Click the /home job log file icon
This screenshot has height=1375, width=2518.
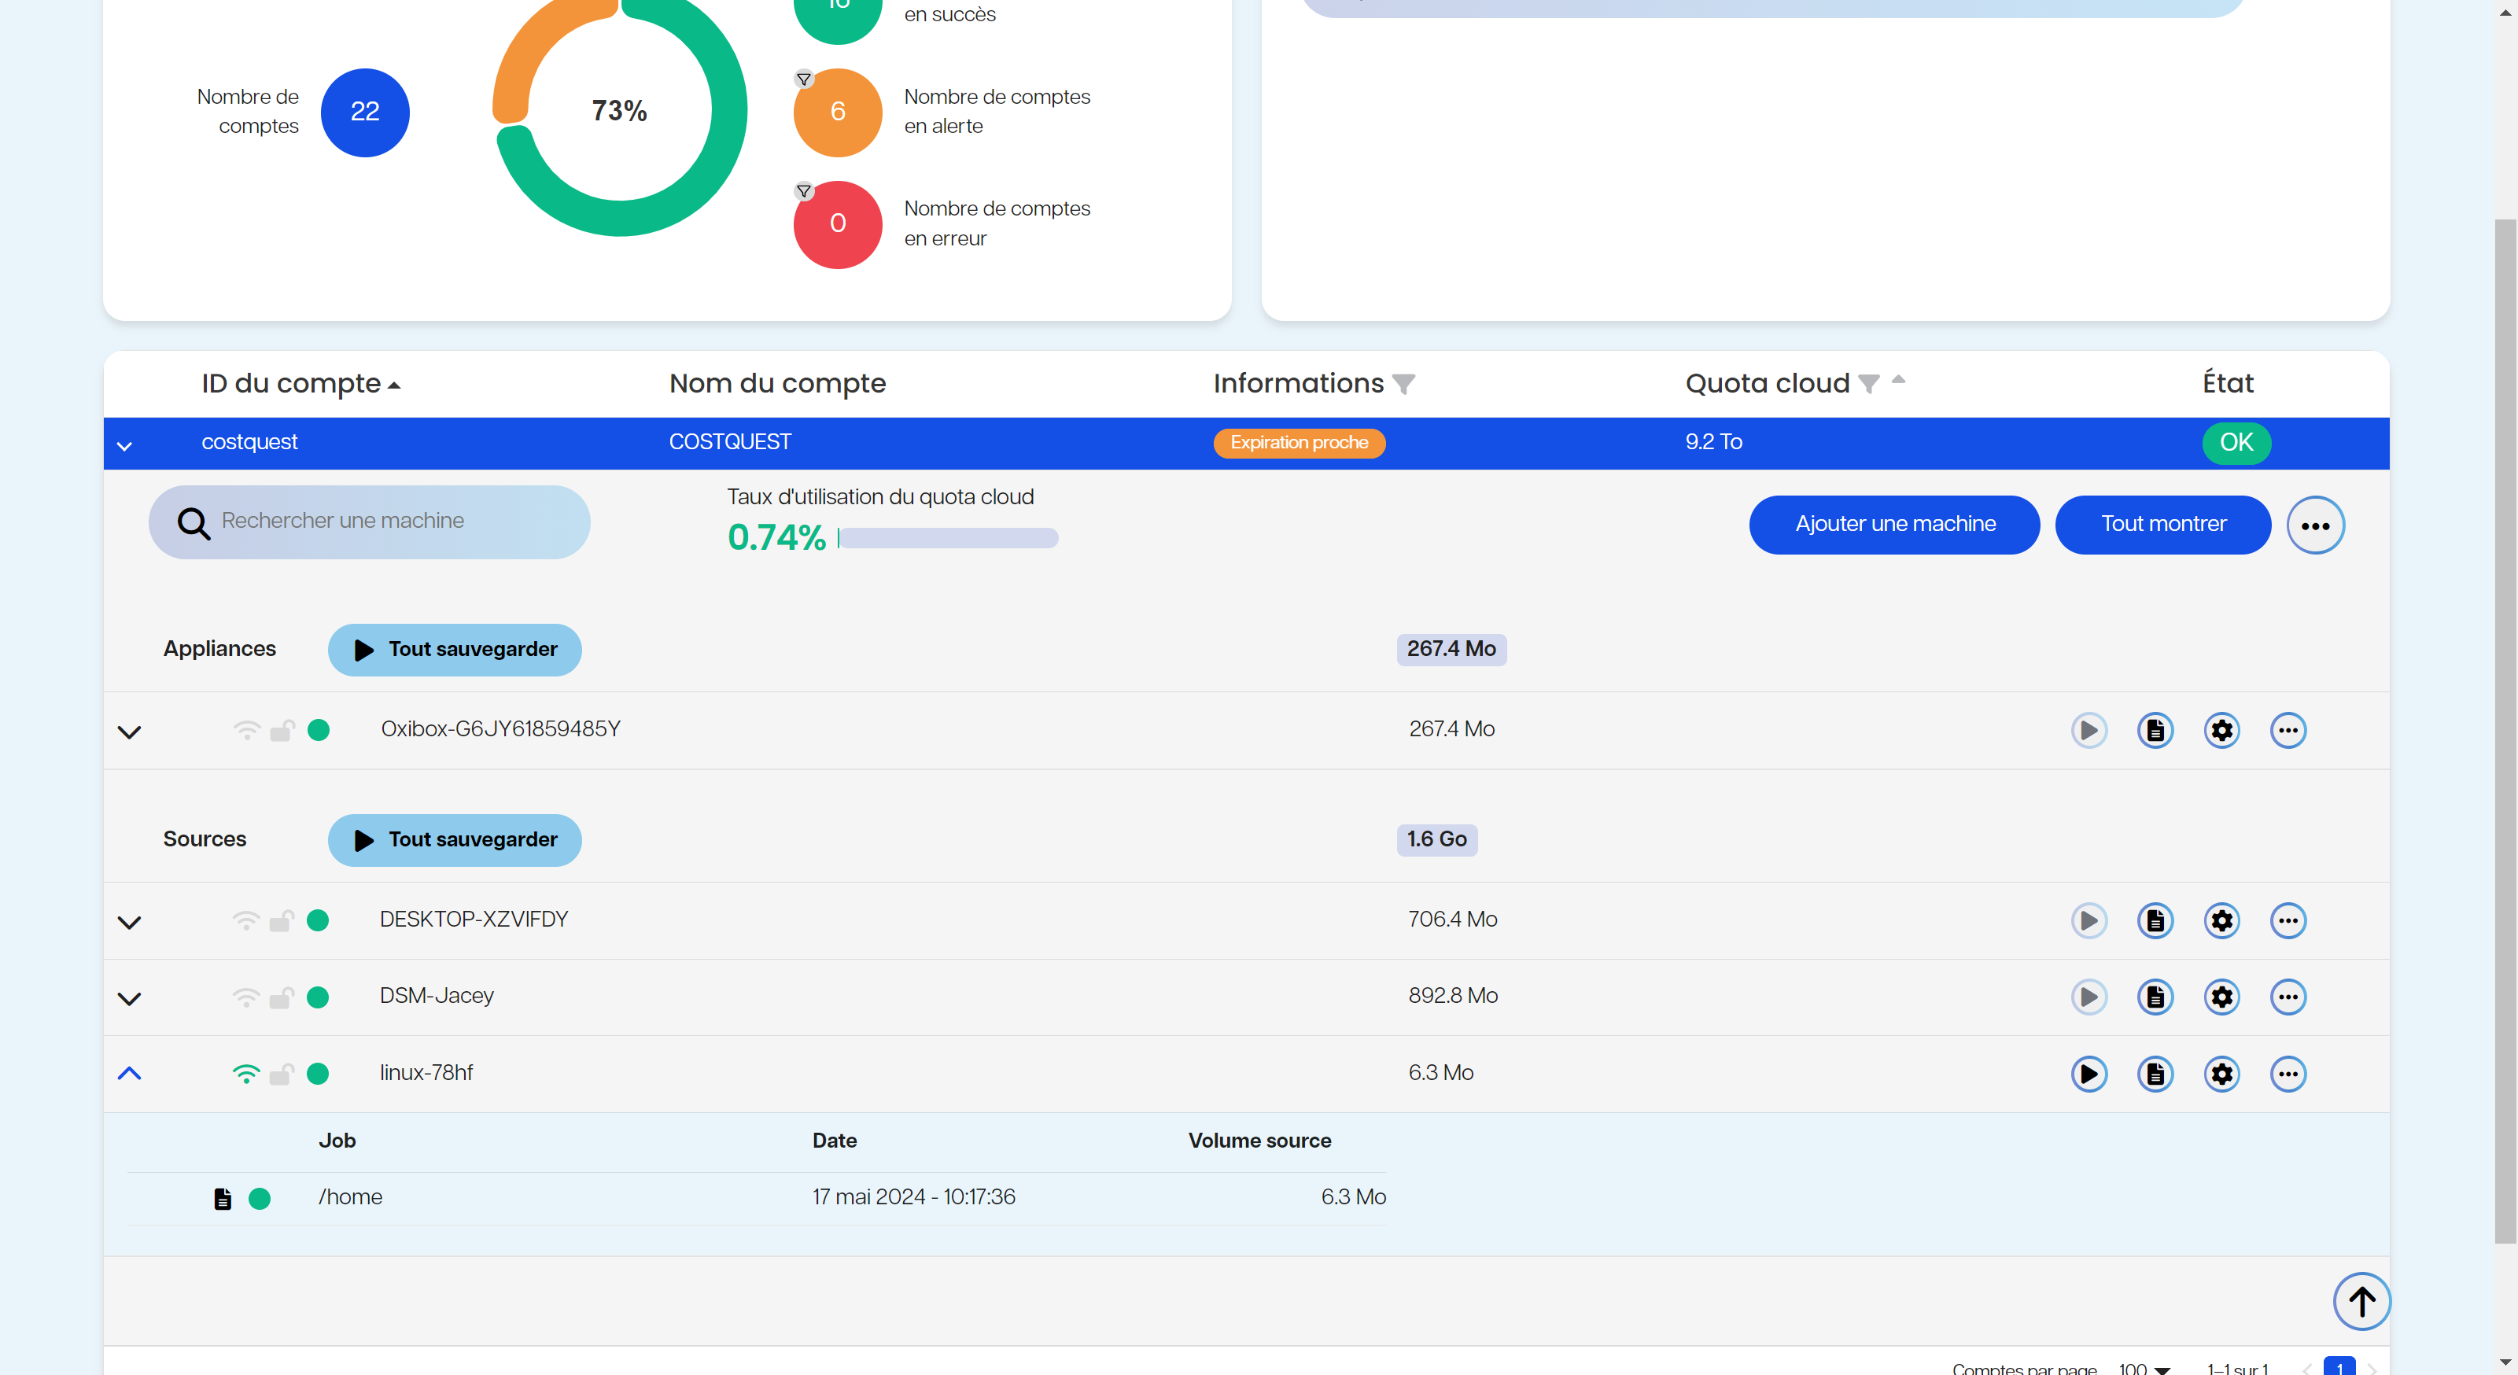tap(223, 1199)
